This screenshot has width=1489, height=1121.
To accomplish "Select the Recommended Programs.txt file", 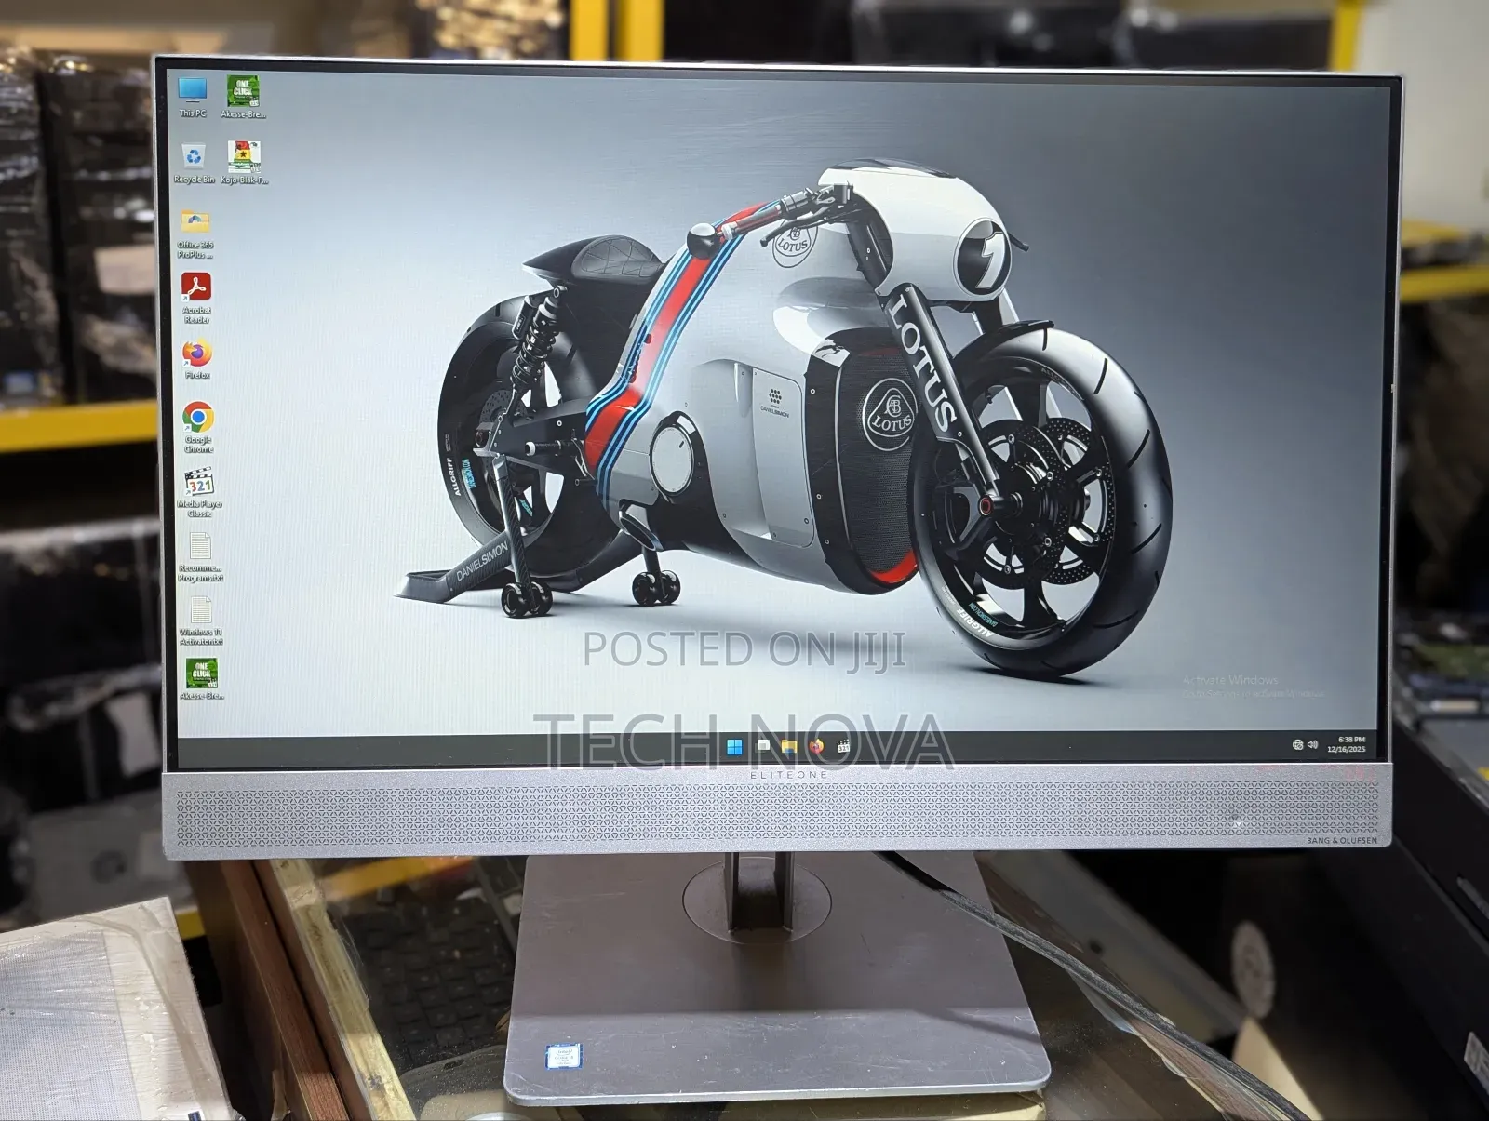I will pos(200,557).
